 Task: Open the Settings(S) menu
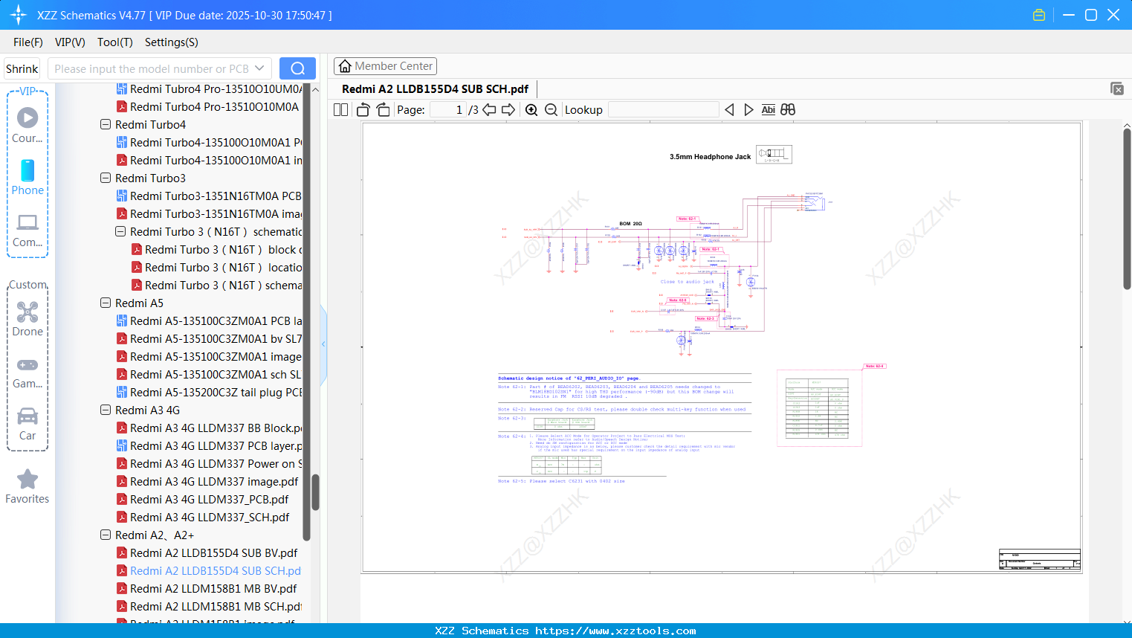[x=171, y=42]
